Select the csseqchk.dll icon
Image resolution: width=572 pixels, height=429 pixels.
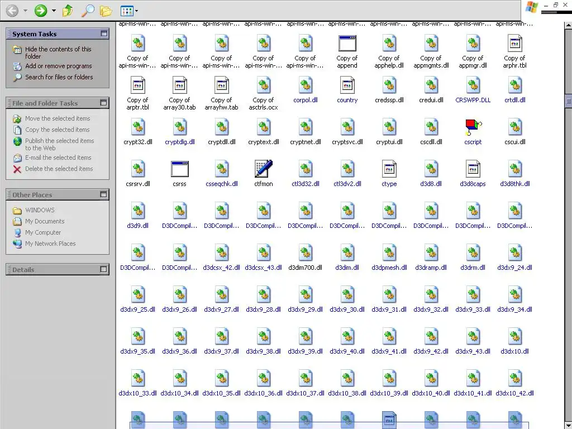[221, 169]
